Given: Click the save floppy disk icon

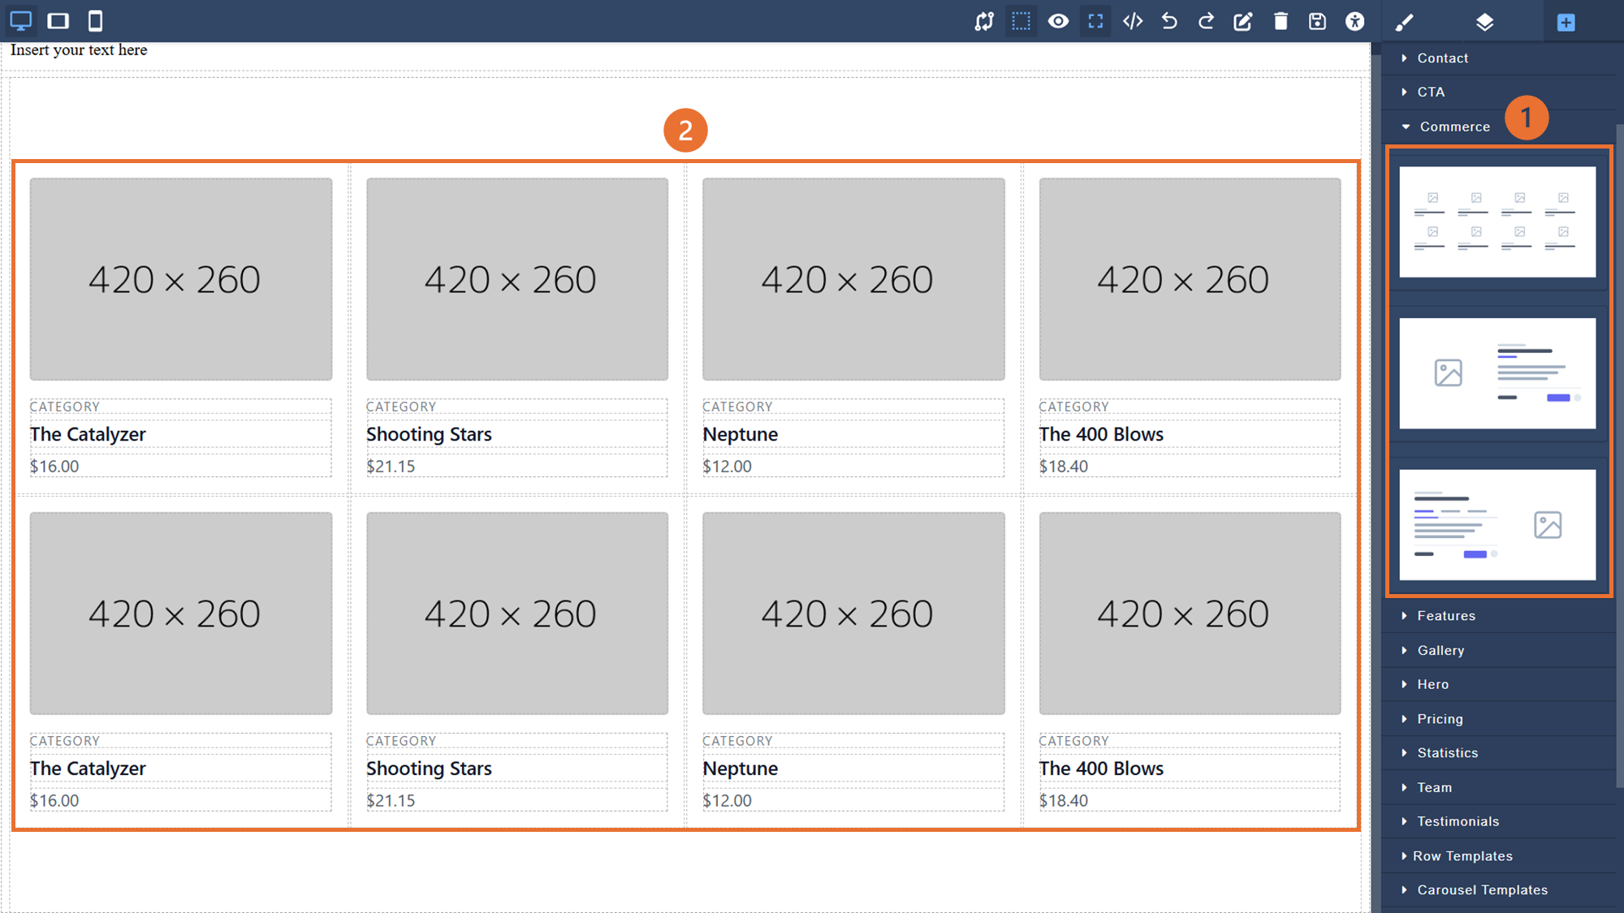Looking at the screenshot, I should coord(1317,21).
